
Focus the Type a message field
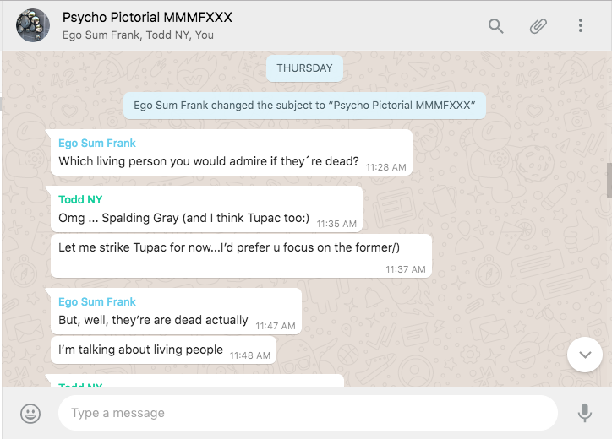point(308,413)
